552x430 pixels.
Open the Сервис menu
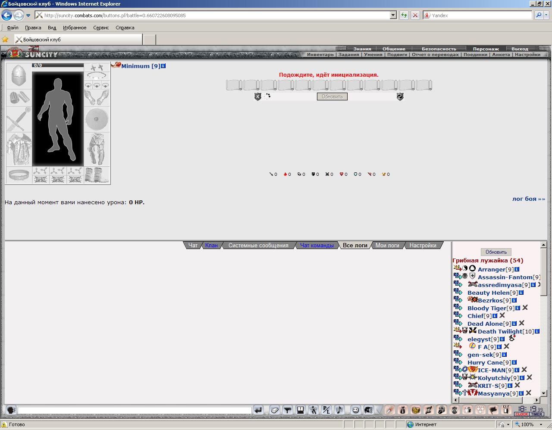click(x=101, y=28)
